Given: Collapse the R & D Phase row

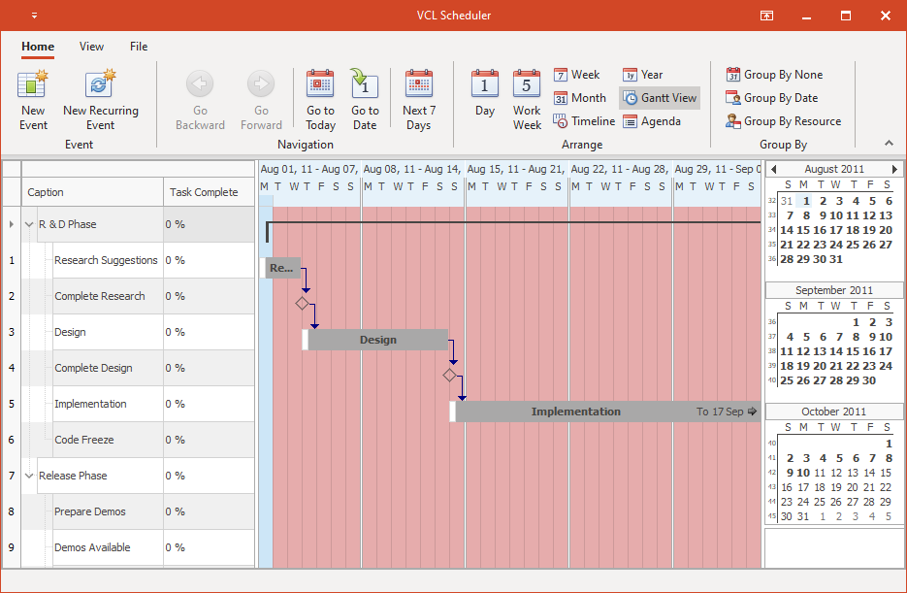Looking at the screenshot, I should (x=28, y=223).
